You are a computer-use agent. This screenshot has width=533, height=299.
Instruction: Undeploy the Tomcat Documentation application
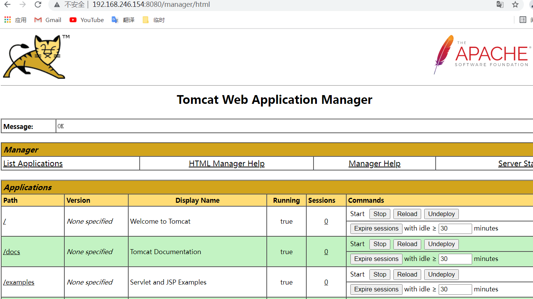tap(441, 244)
